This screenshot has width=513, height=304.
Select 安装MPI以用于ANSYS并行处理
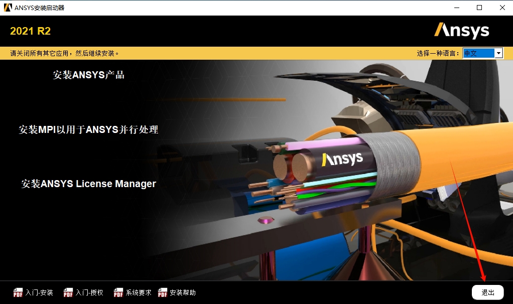88,129
